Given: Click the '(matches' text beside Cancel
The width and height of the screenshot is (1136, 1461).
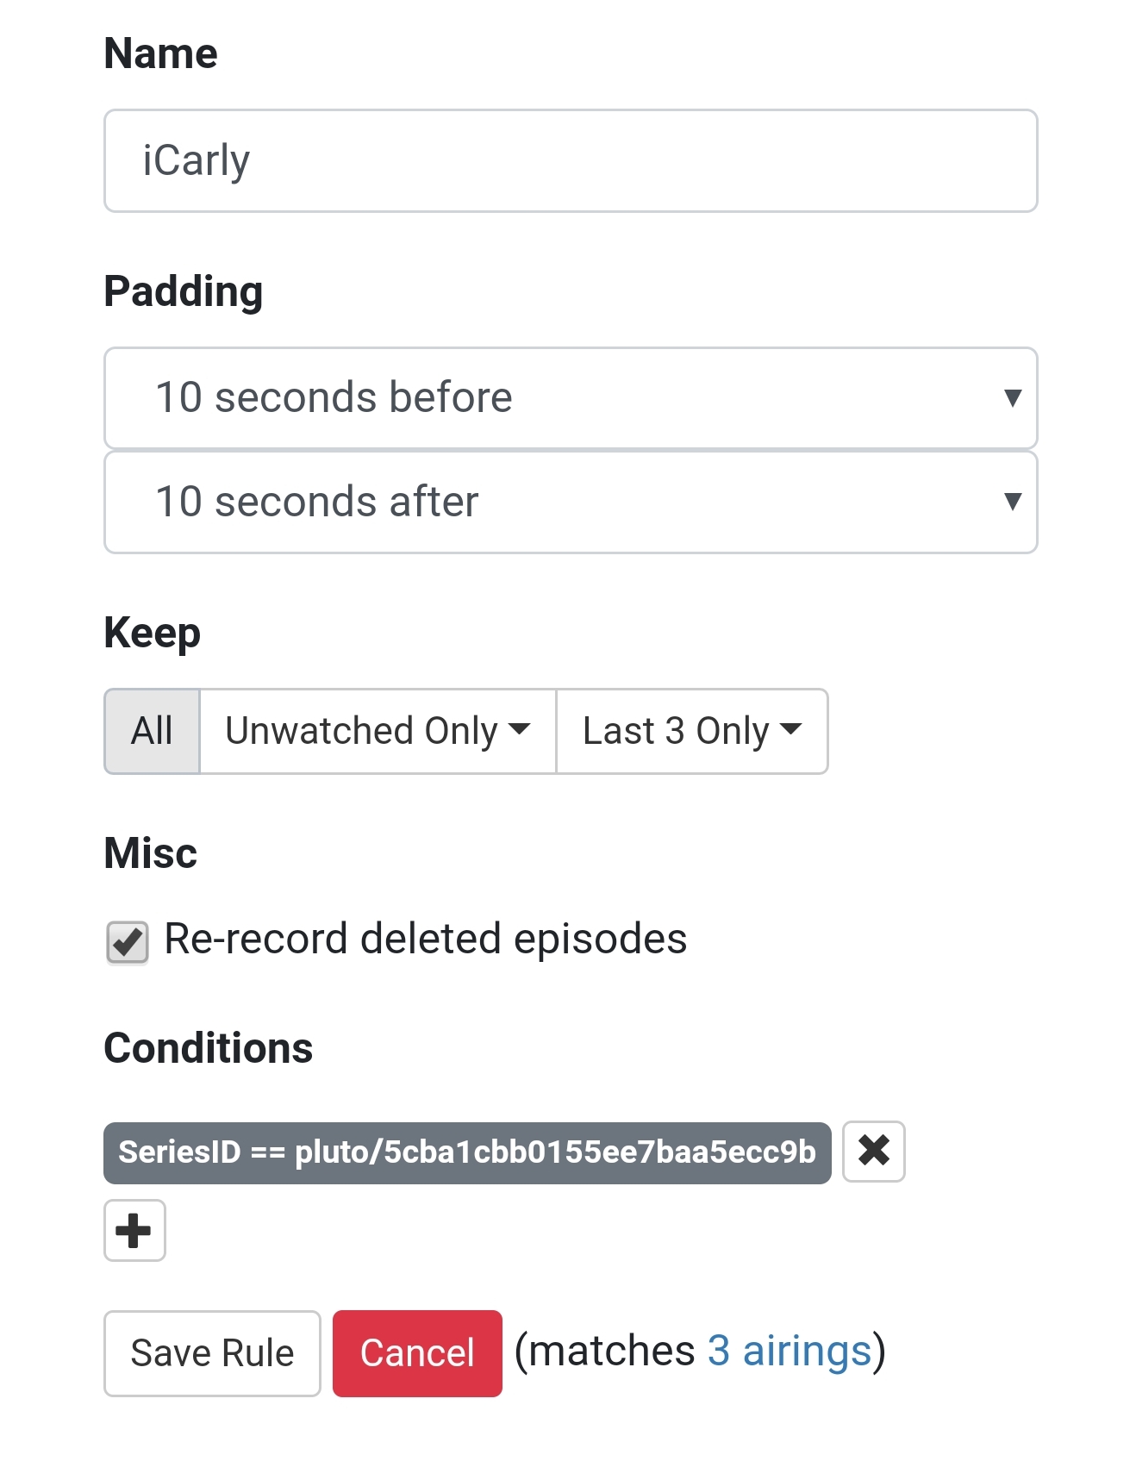Looking at the screenshot, I should coord(605,1351).
